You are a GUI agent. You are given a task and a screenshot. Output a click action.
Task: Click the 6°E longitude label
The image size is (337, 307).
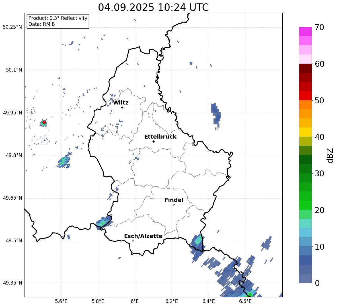pyautogui.click(x=135, y=301)
